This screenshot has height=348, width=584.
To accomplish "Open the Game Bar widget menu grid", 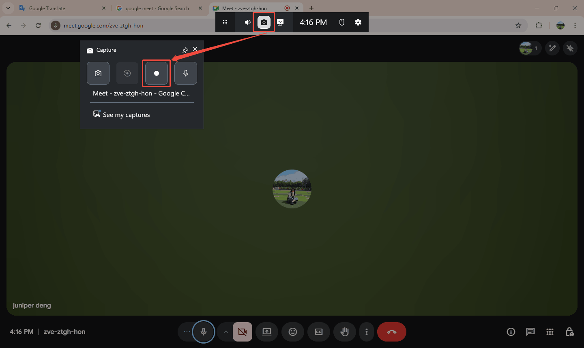I will pos(225,22).
